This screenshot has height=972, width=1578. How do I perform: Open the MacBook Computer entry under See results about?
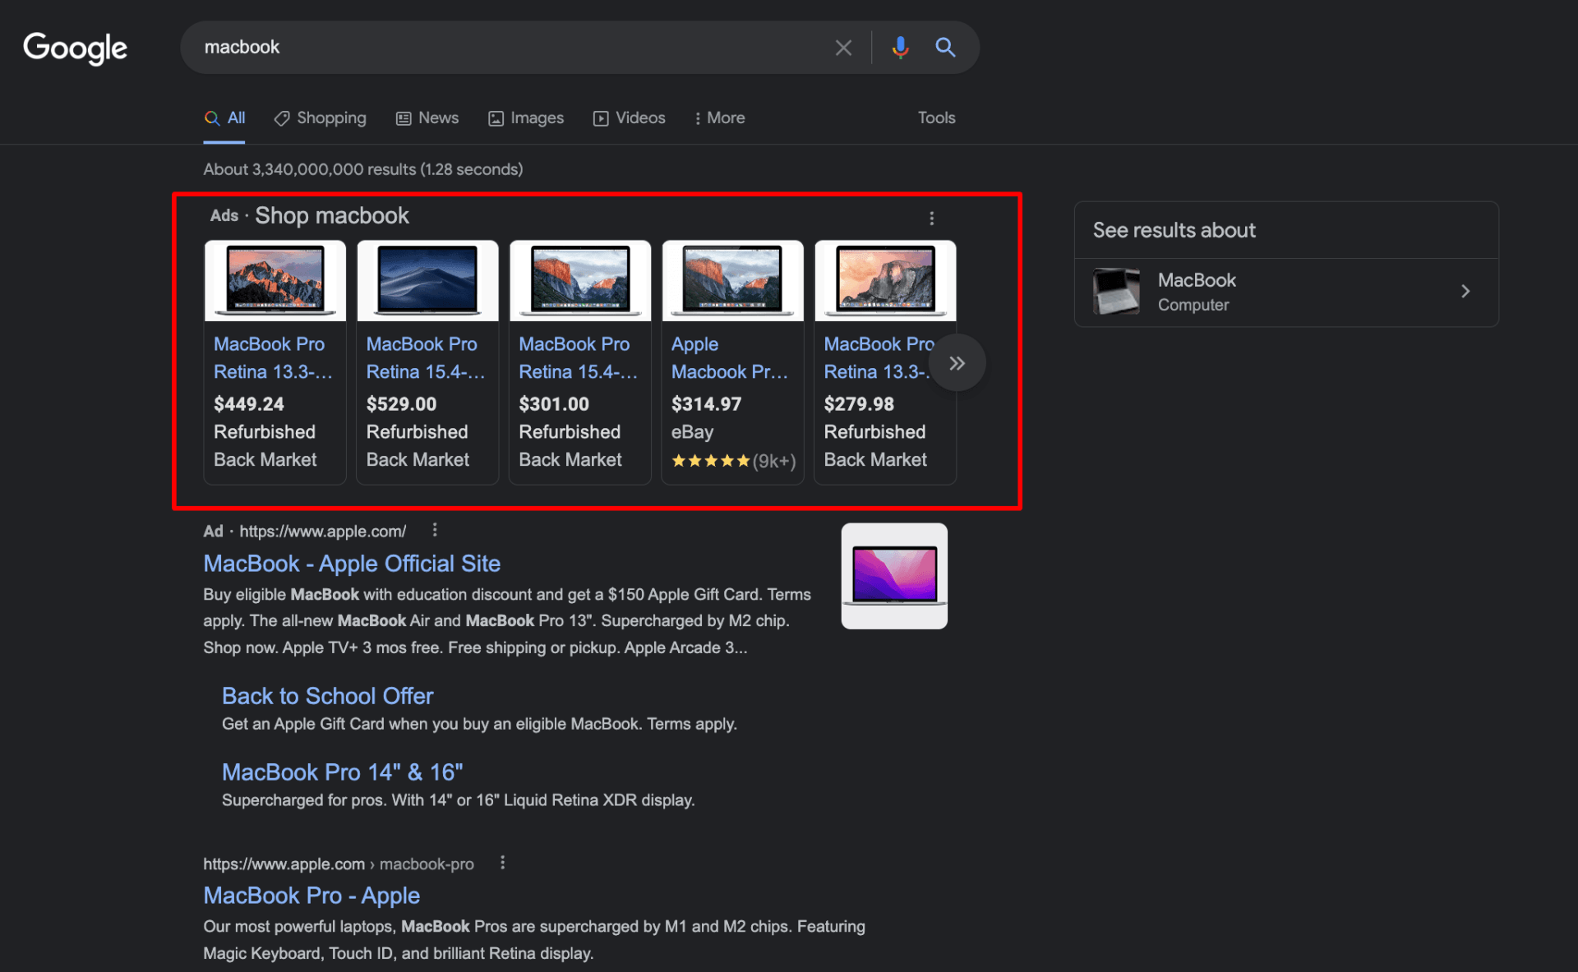click(1286, 292)
